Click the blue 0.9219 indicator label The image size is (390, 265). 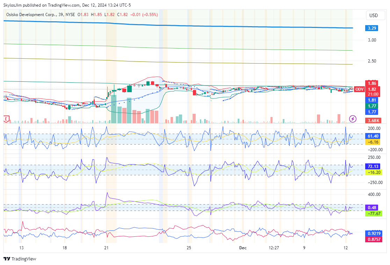[373, 233]
